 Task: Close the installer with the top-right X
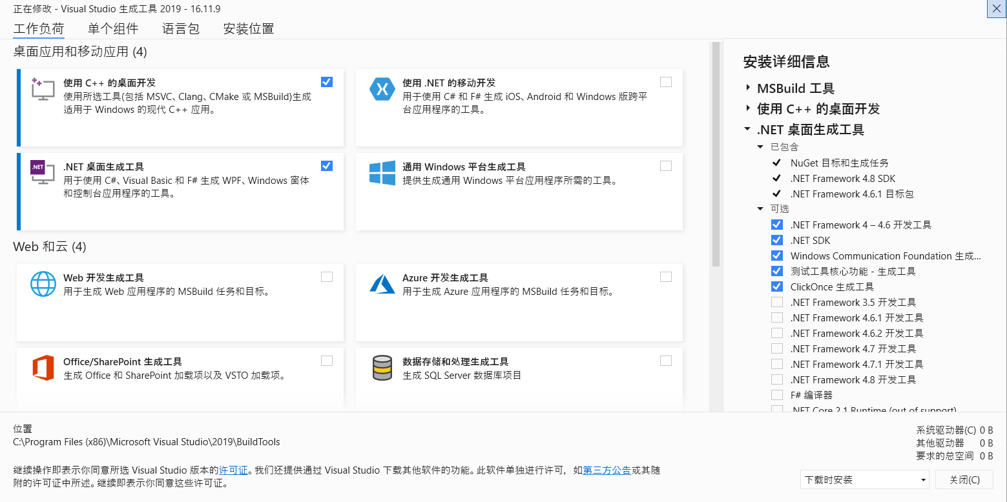pyautogui.click(x=997, y=8)
